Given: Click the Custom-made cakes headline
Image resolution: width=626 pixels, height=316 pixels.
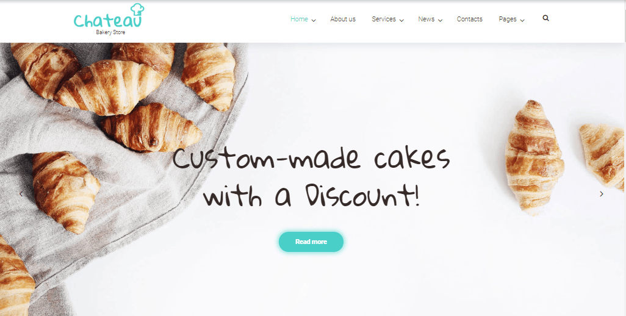Looking at the screenshot, I should click(311, 178).
